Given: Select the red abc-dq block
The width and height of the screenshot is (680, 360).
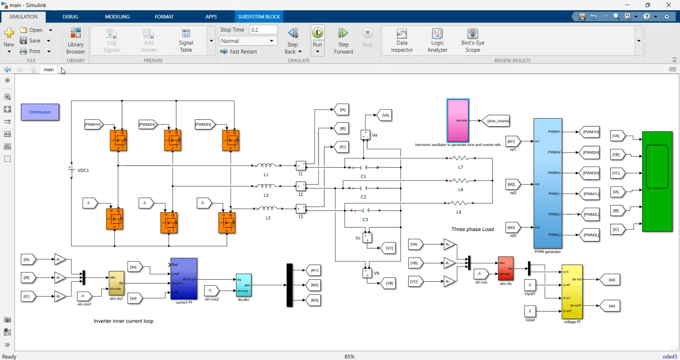Looking at the screenshot, I should [x=506, y=269].
